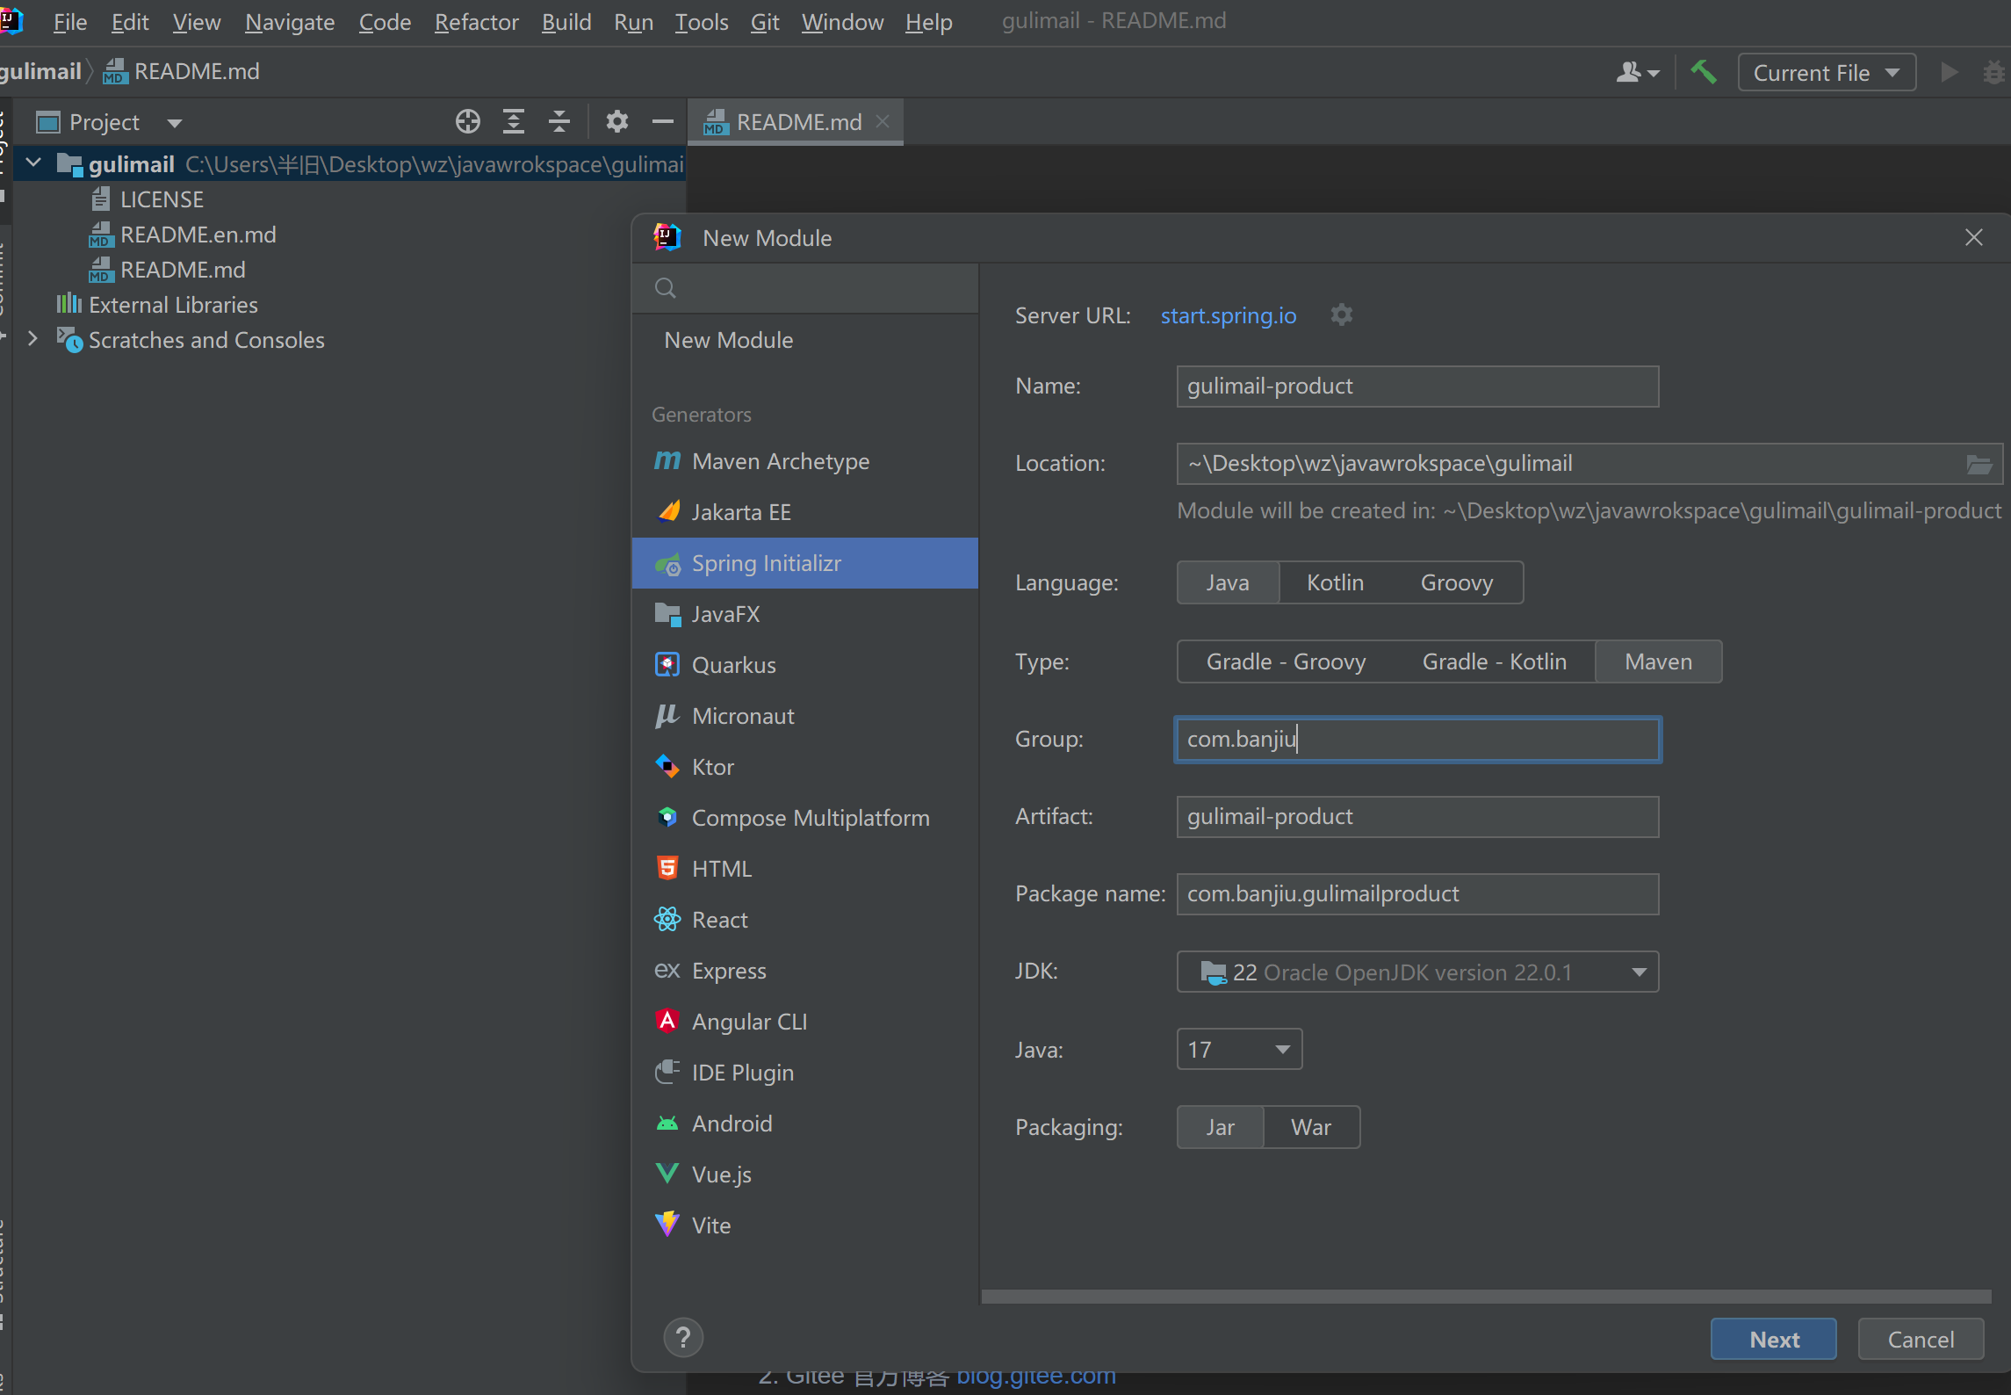
Task: Click the Select Opened File target icon
Action: click(x=468, y=121)
